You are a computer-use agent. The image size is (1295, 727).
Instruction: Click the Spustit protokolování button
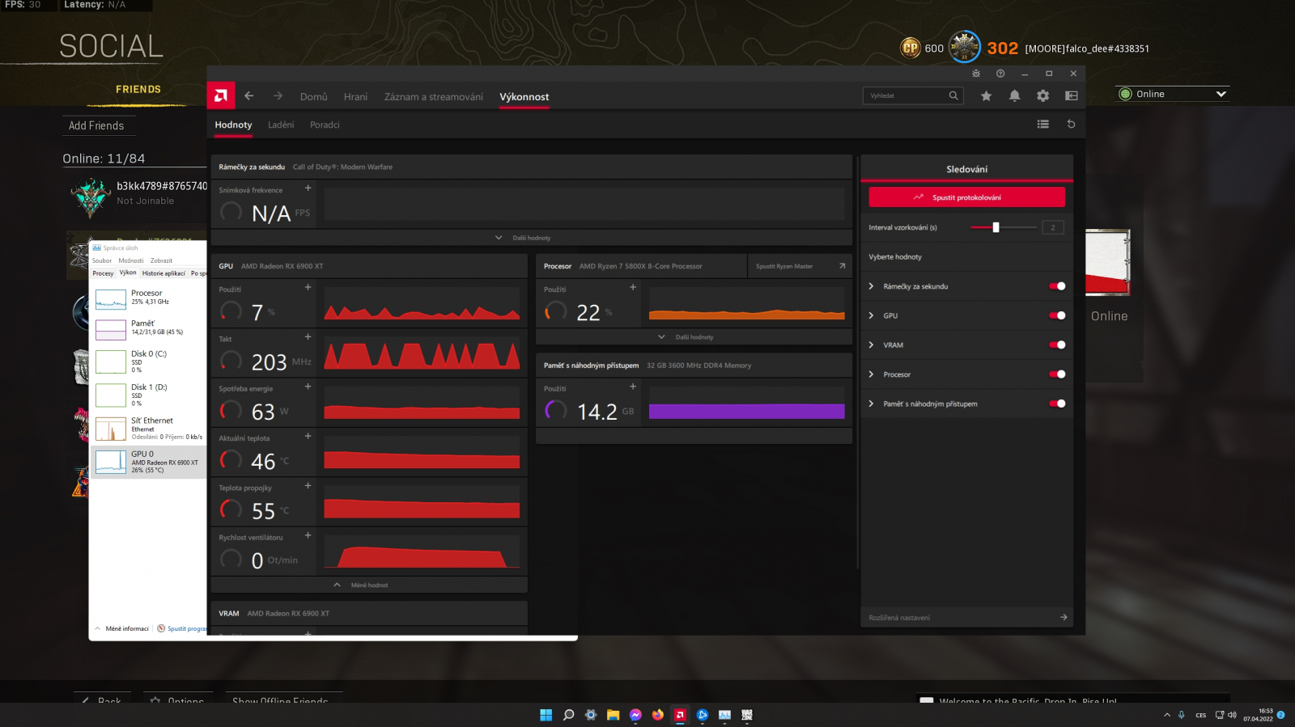[966, 197]
